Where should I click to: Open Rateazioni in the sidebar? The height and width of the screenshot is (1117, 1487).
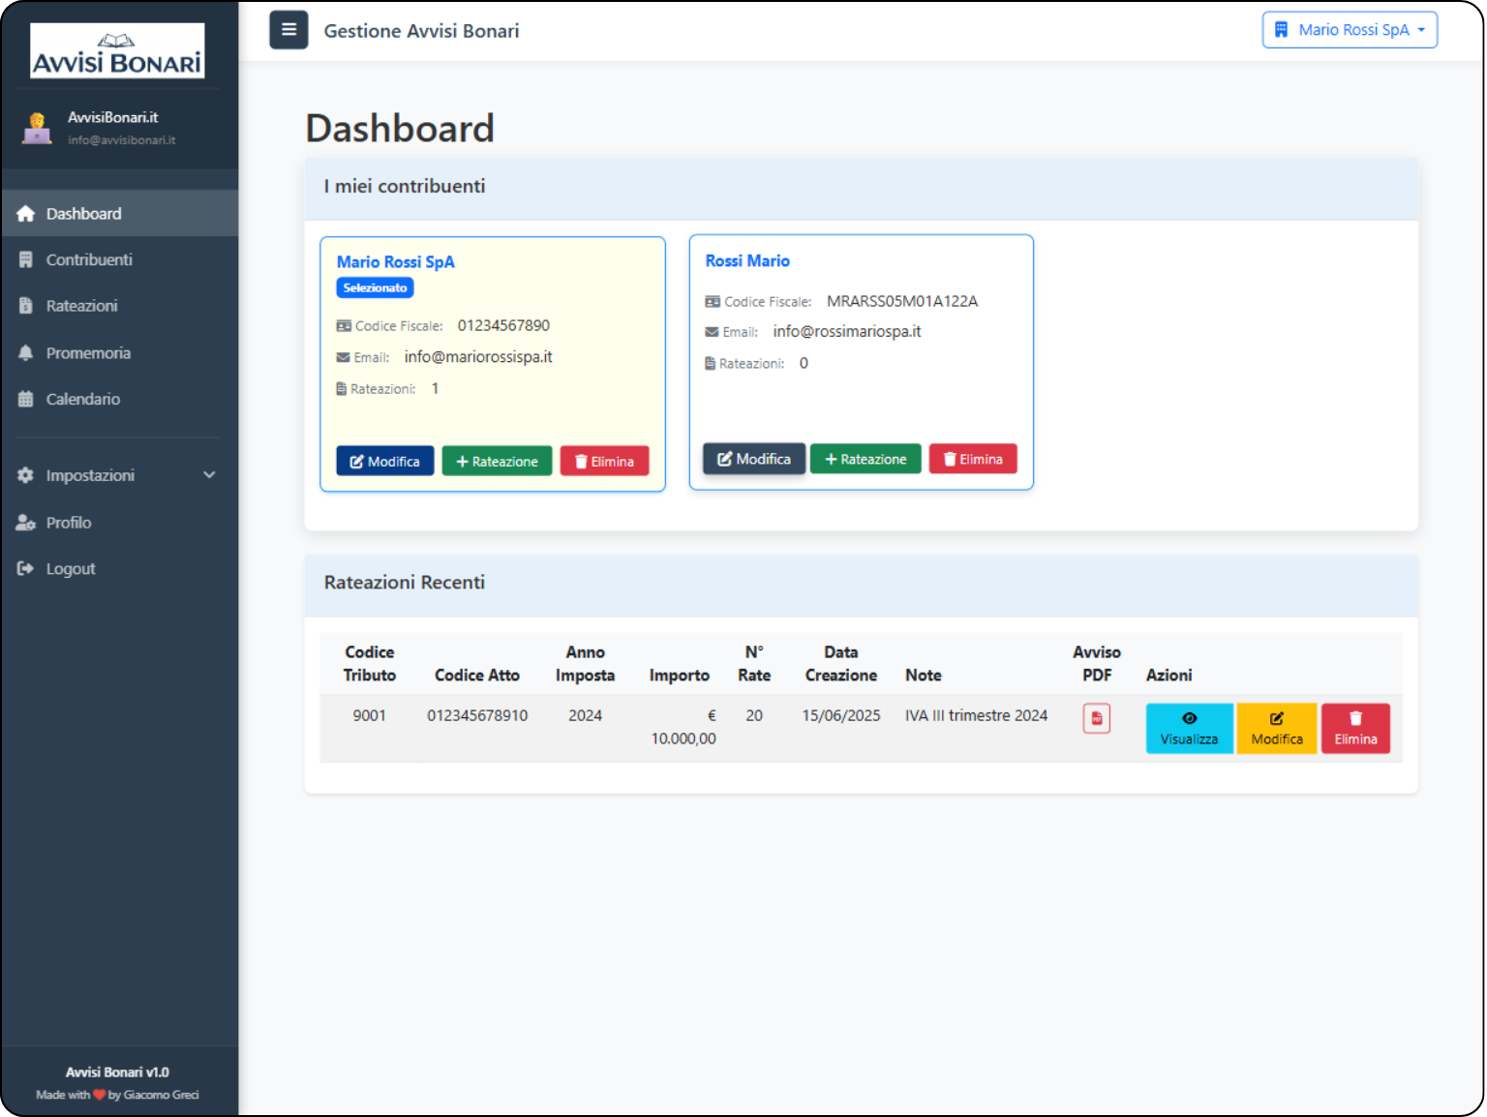pyautogui.click(x=81, y=306)
